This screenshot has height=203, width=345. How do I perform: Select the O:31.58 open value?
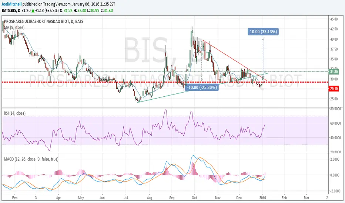66,10
